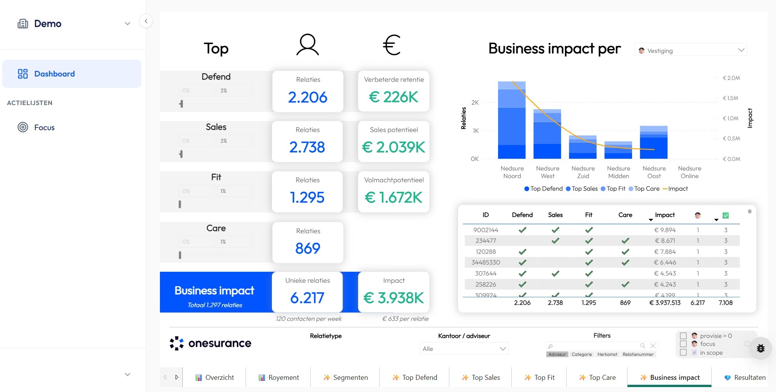Check the focus filter checkbox
This screenshot has width=776, height=392.
point(683,344)
